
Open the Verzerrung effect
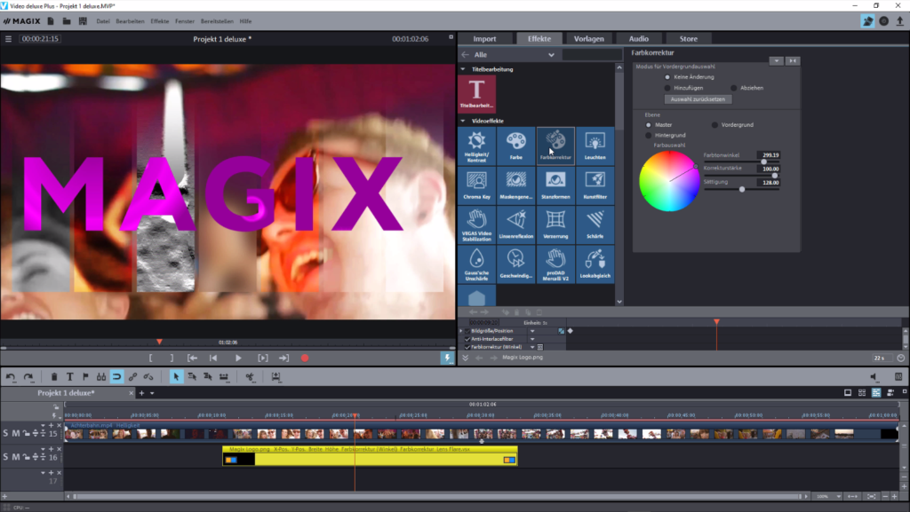click(555, 224)
